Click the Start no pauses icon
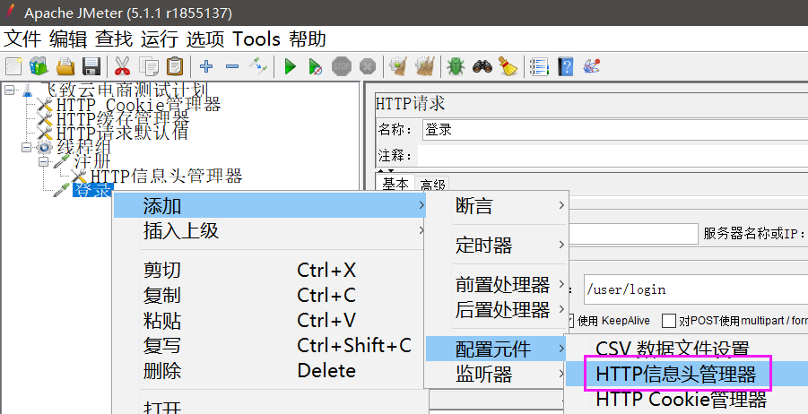The width and height of the screenshot is (808, 414). pos(316,66)
